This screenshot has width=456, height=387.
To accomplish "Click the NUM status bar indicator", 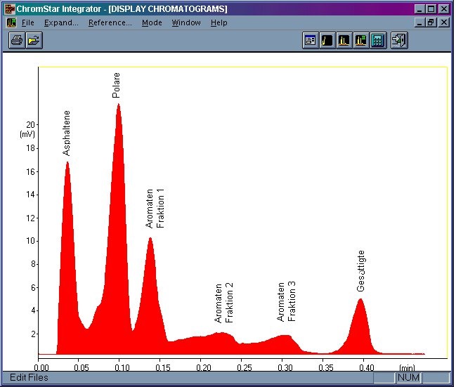I will 408,377.
